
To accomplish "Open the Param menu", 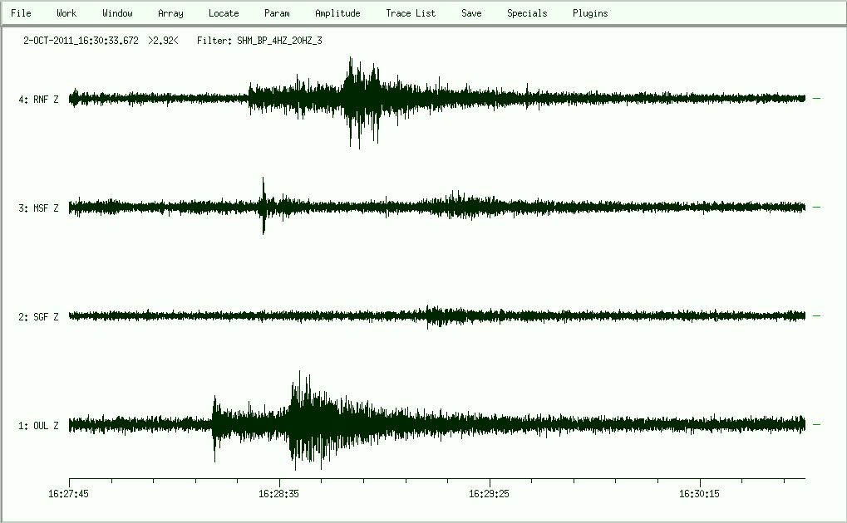I will (x=277, y=13).
